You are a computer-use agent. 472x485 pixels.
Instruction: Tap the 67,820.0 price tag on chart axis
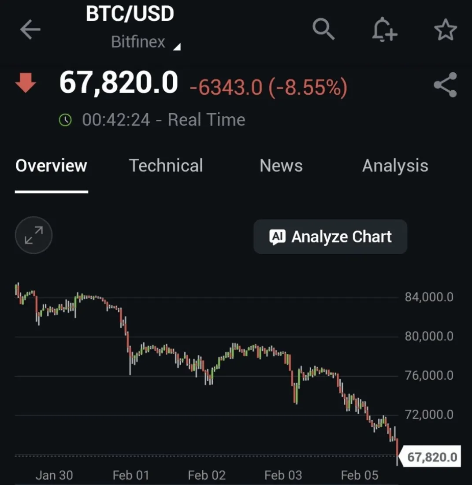[431, 457]
